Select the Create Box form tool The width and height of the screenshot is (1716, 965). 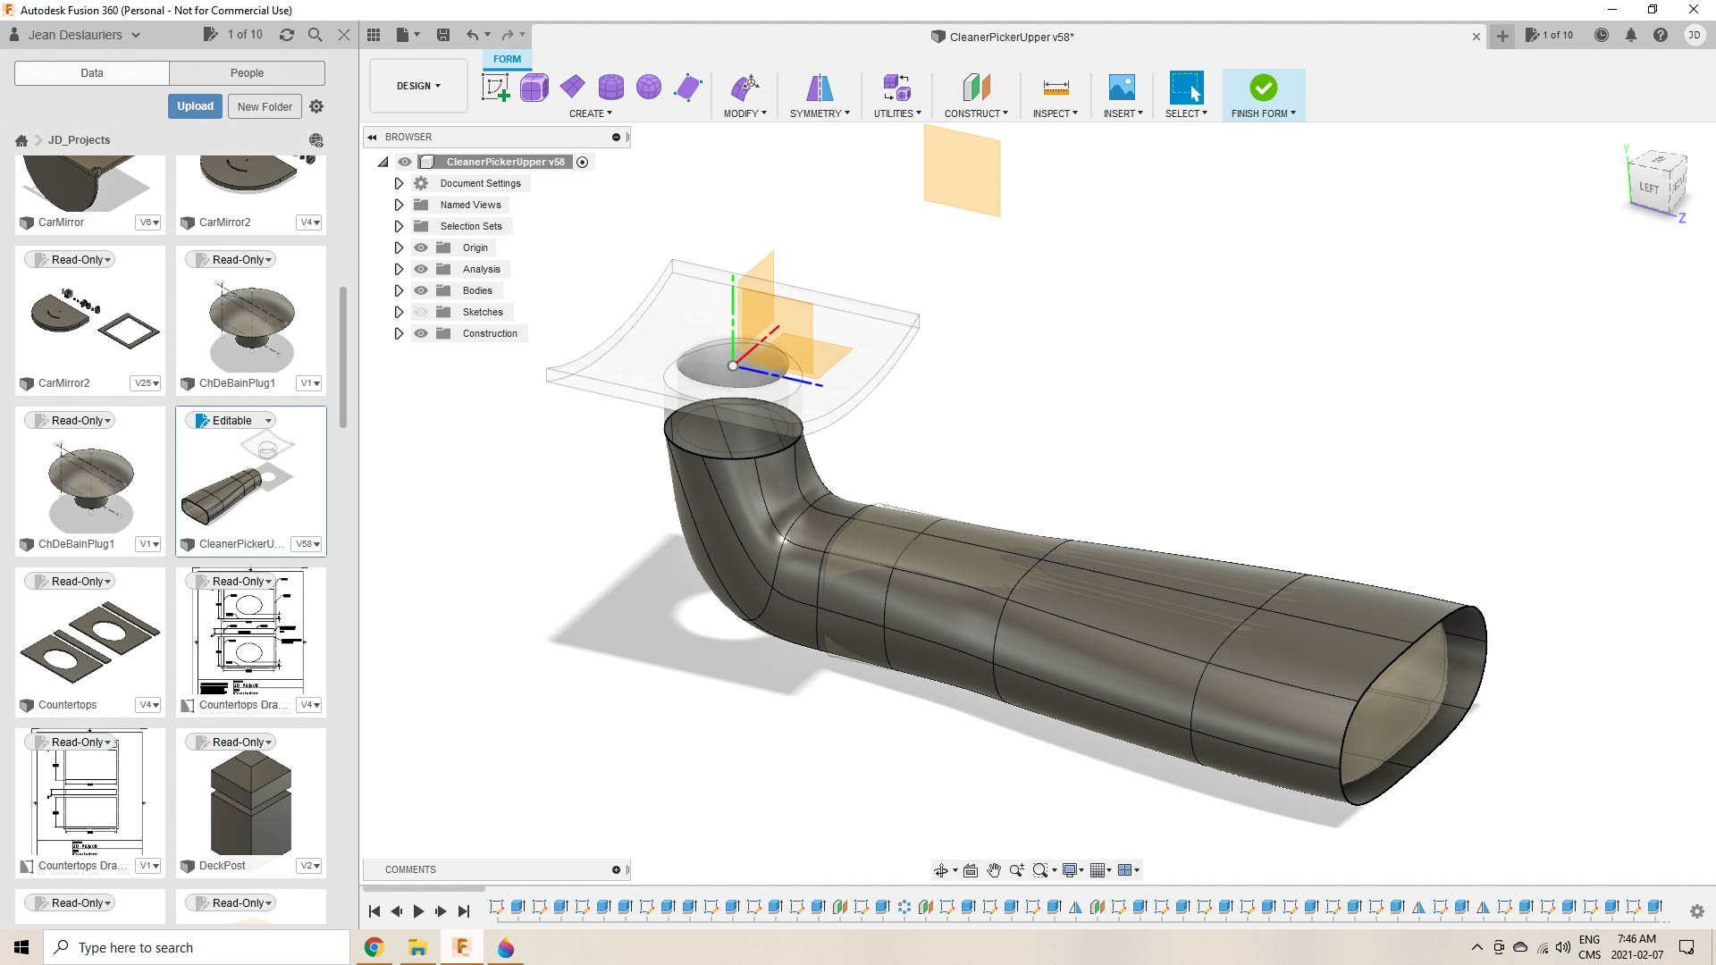[534, 88]
